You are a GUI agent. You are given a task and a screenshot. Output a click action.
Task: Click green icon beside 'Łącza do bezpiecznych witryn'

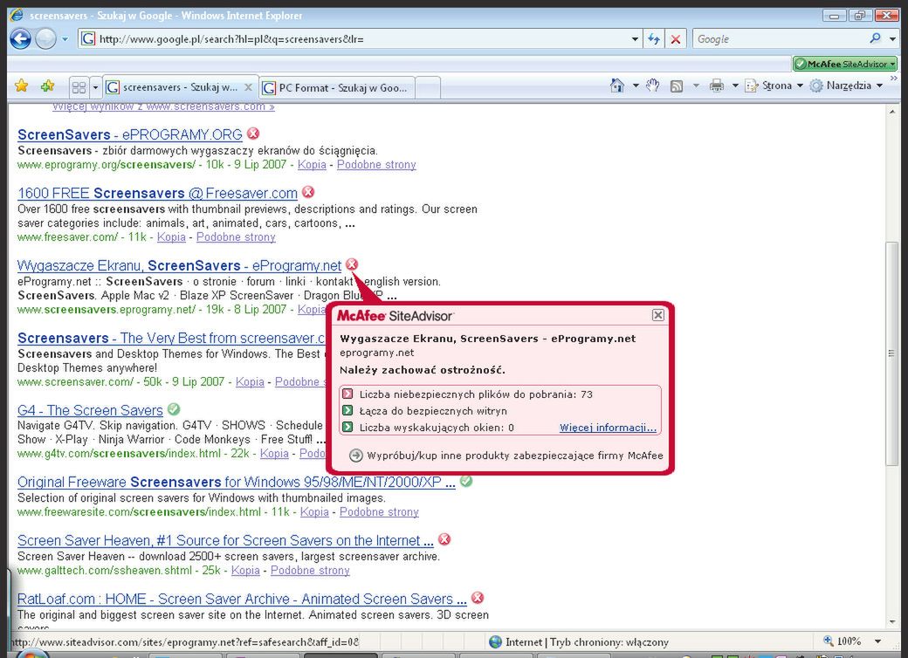[x=347, y=410]
